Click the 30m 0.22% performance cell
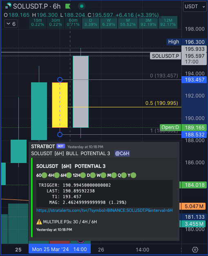This screenshot has width=208, height=256. point(56,23)
